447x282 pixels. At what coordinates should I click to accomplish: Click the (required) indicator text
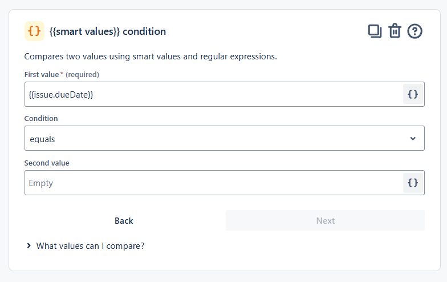click(x=82, y=74)
